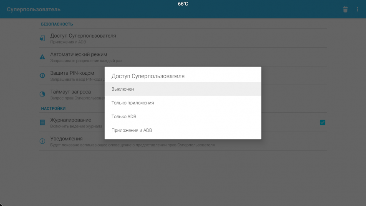This screenshot has height=206, width=366.
Task: Click the Уведомления info icon
Action: pos(42,141)
